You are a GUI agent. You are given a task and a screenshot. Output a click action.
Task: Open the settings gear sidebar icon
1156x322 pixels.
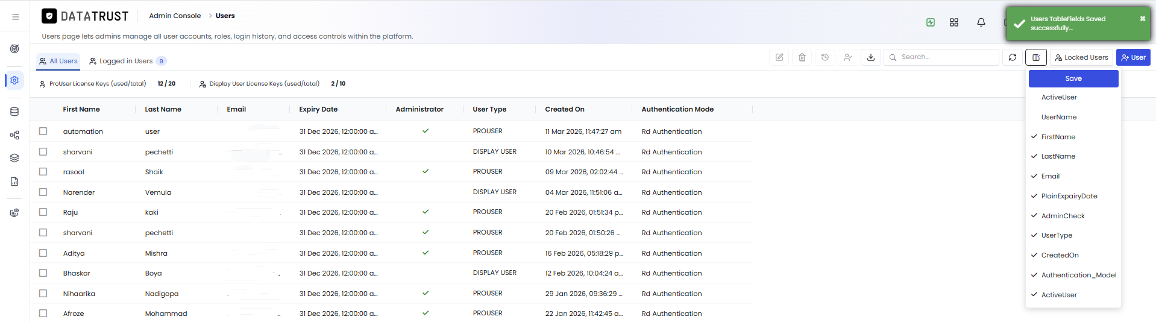14,80
